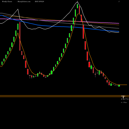This screenshot has height=129, width=129.
Task: Click the MunafaSutra.com watermark text
Action: (x=24, y=2)
